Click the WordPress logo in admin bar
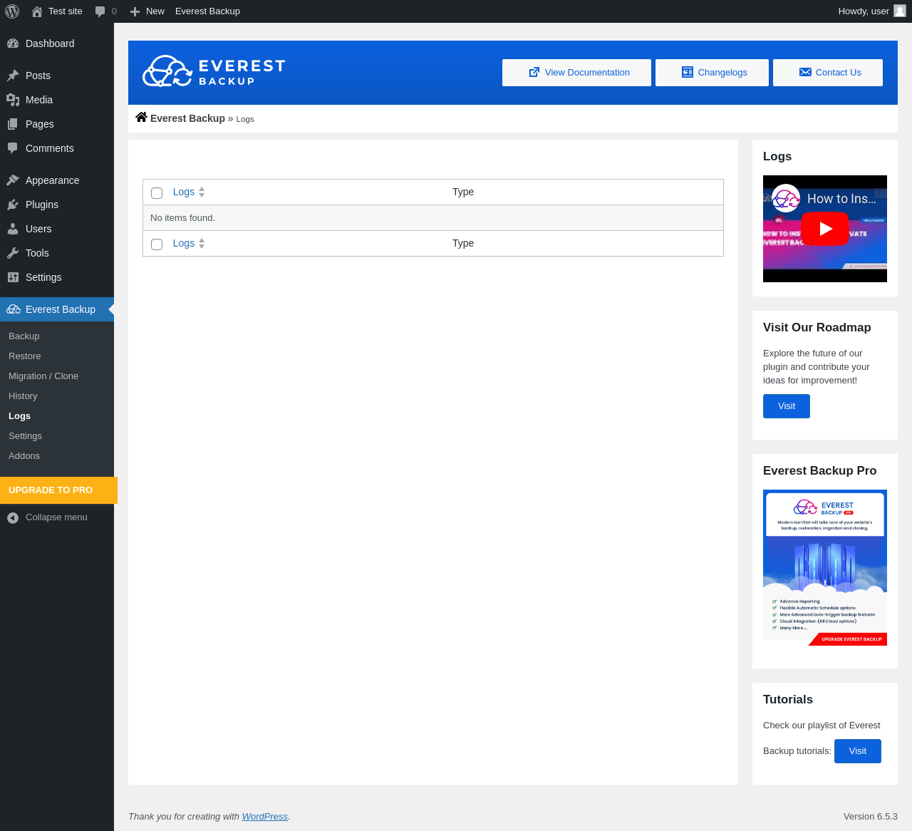The image size is (912, 831). coord(12,11)
